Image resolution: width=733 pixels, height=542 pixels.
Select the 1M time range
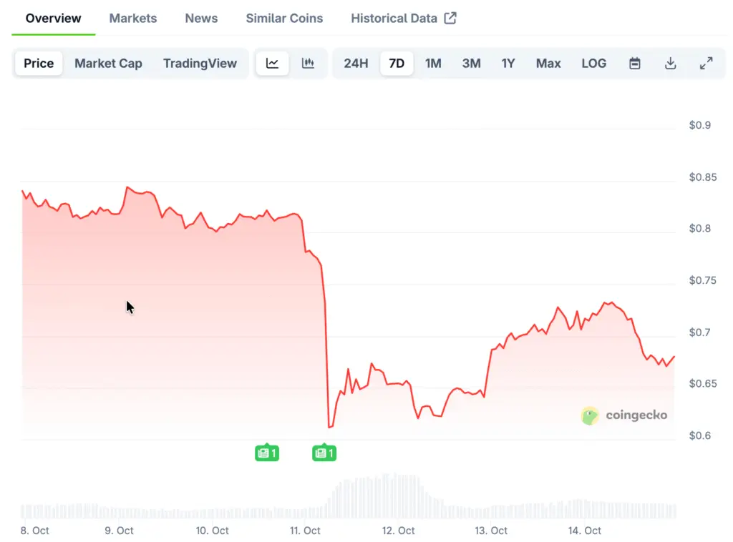coord(433,63)
